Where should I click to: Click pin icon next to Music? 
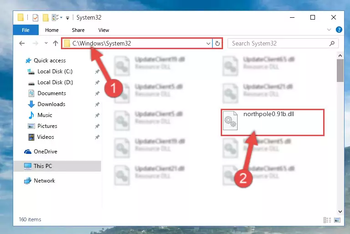click(x=97, y=115)
